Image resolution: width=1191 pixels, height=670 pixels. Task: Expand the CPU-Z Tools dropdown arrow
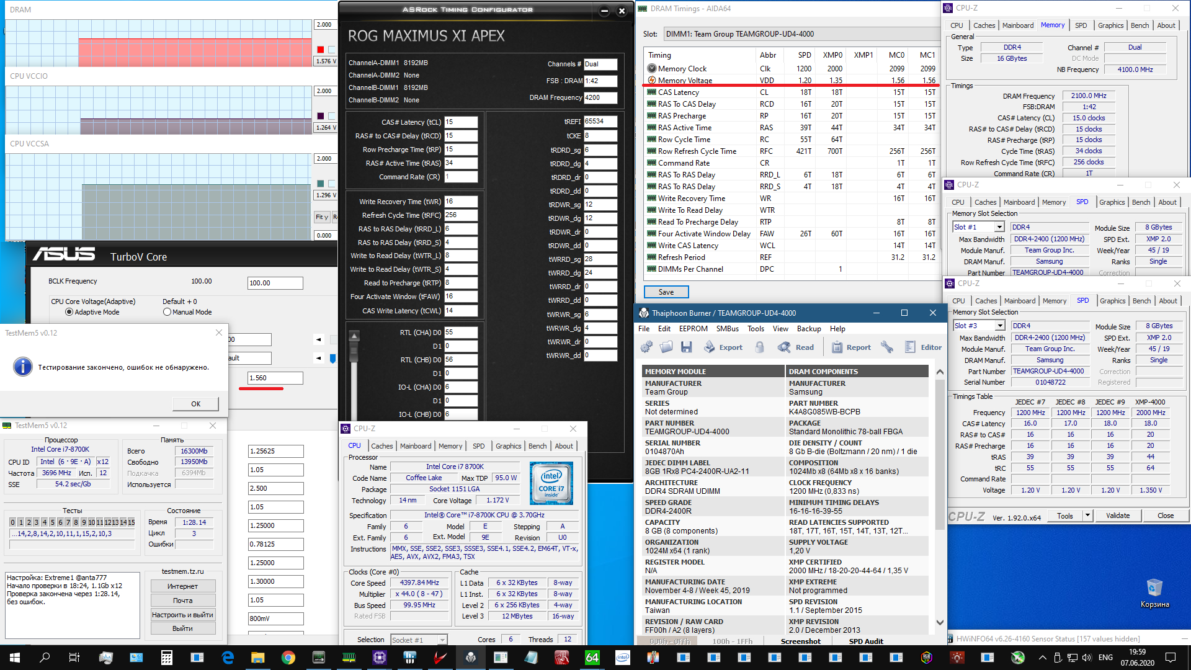tap(1087, 516)
